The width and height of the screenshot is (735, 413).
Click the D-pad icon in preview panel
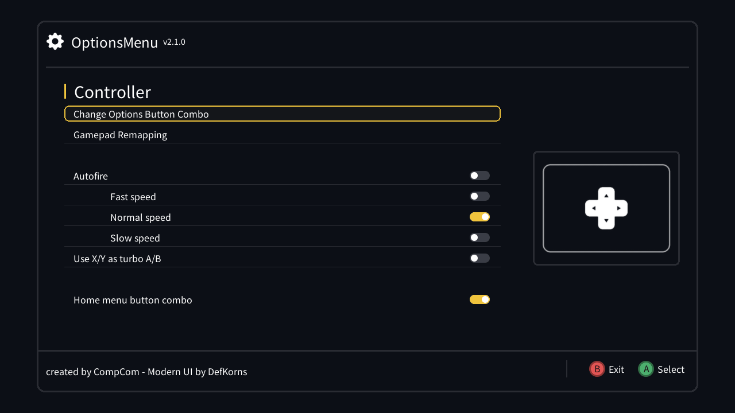[606, 208]
